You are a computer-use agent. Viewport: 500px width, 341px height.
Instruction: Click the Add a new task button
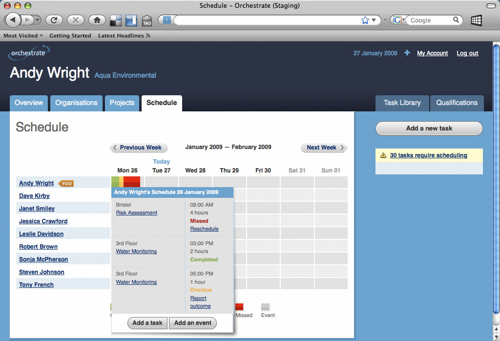429,128
